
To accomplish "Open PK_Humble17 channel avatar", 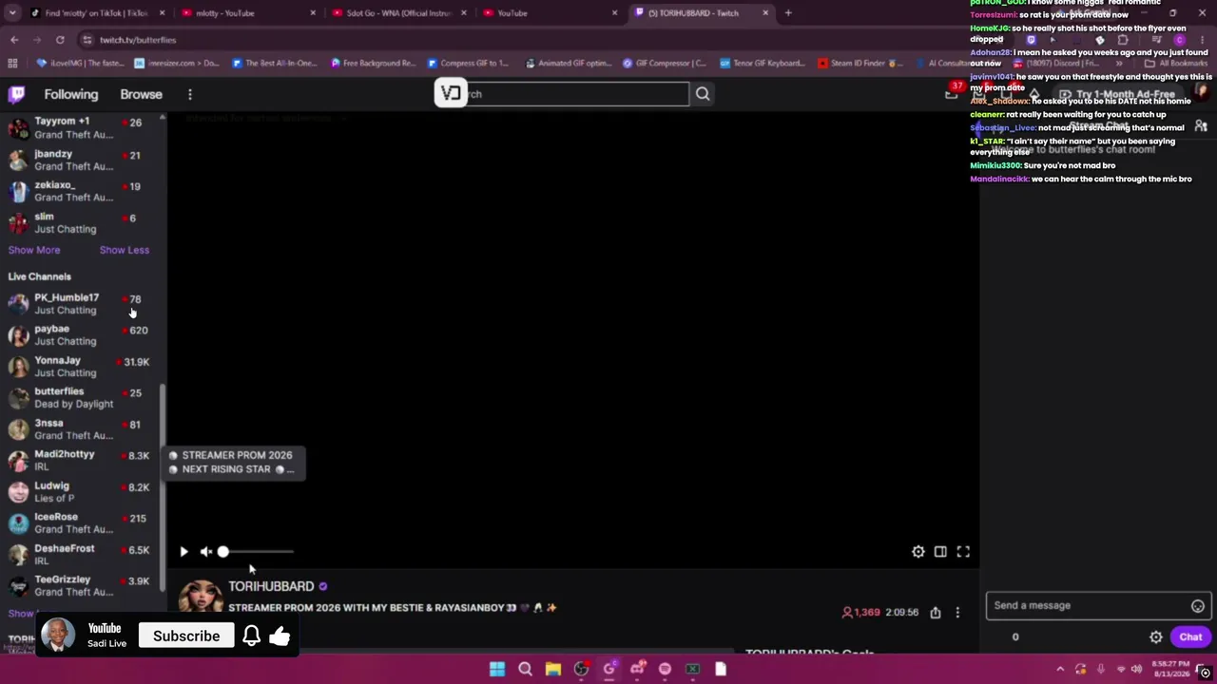I will 18,304.
